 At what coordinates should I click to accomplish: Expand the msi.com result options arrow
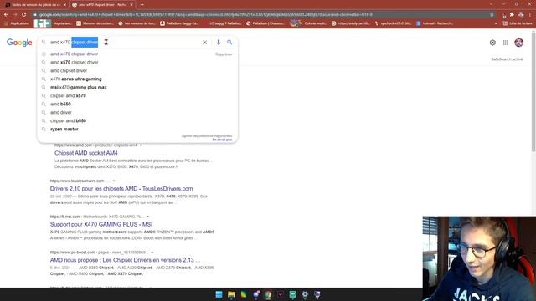click(x=147, y=217)
